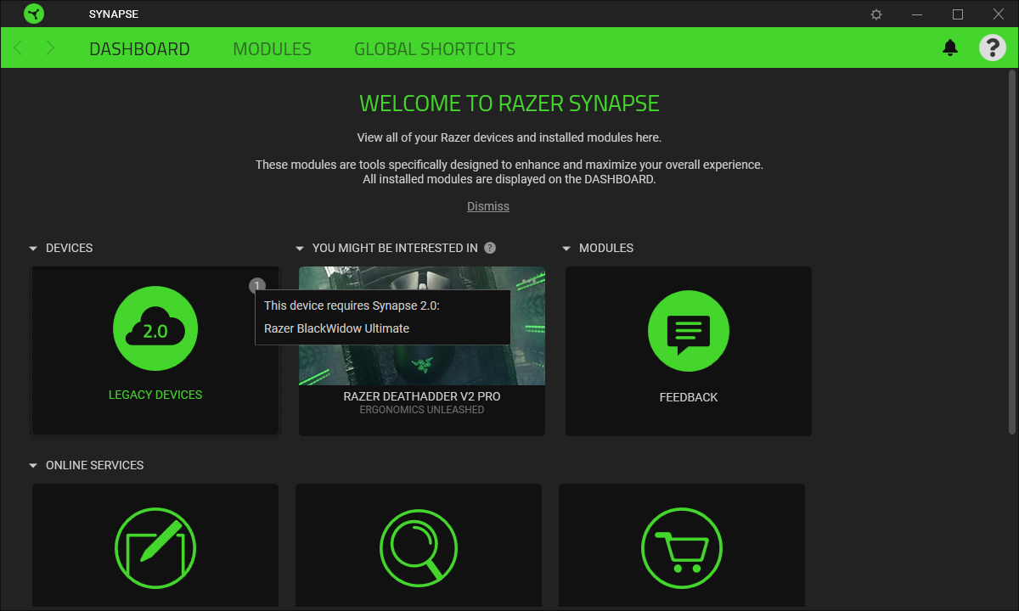This screenshot has width=1019, height=611.
Task: Switch to the Modules tab
Action: point(272,49)
